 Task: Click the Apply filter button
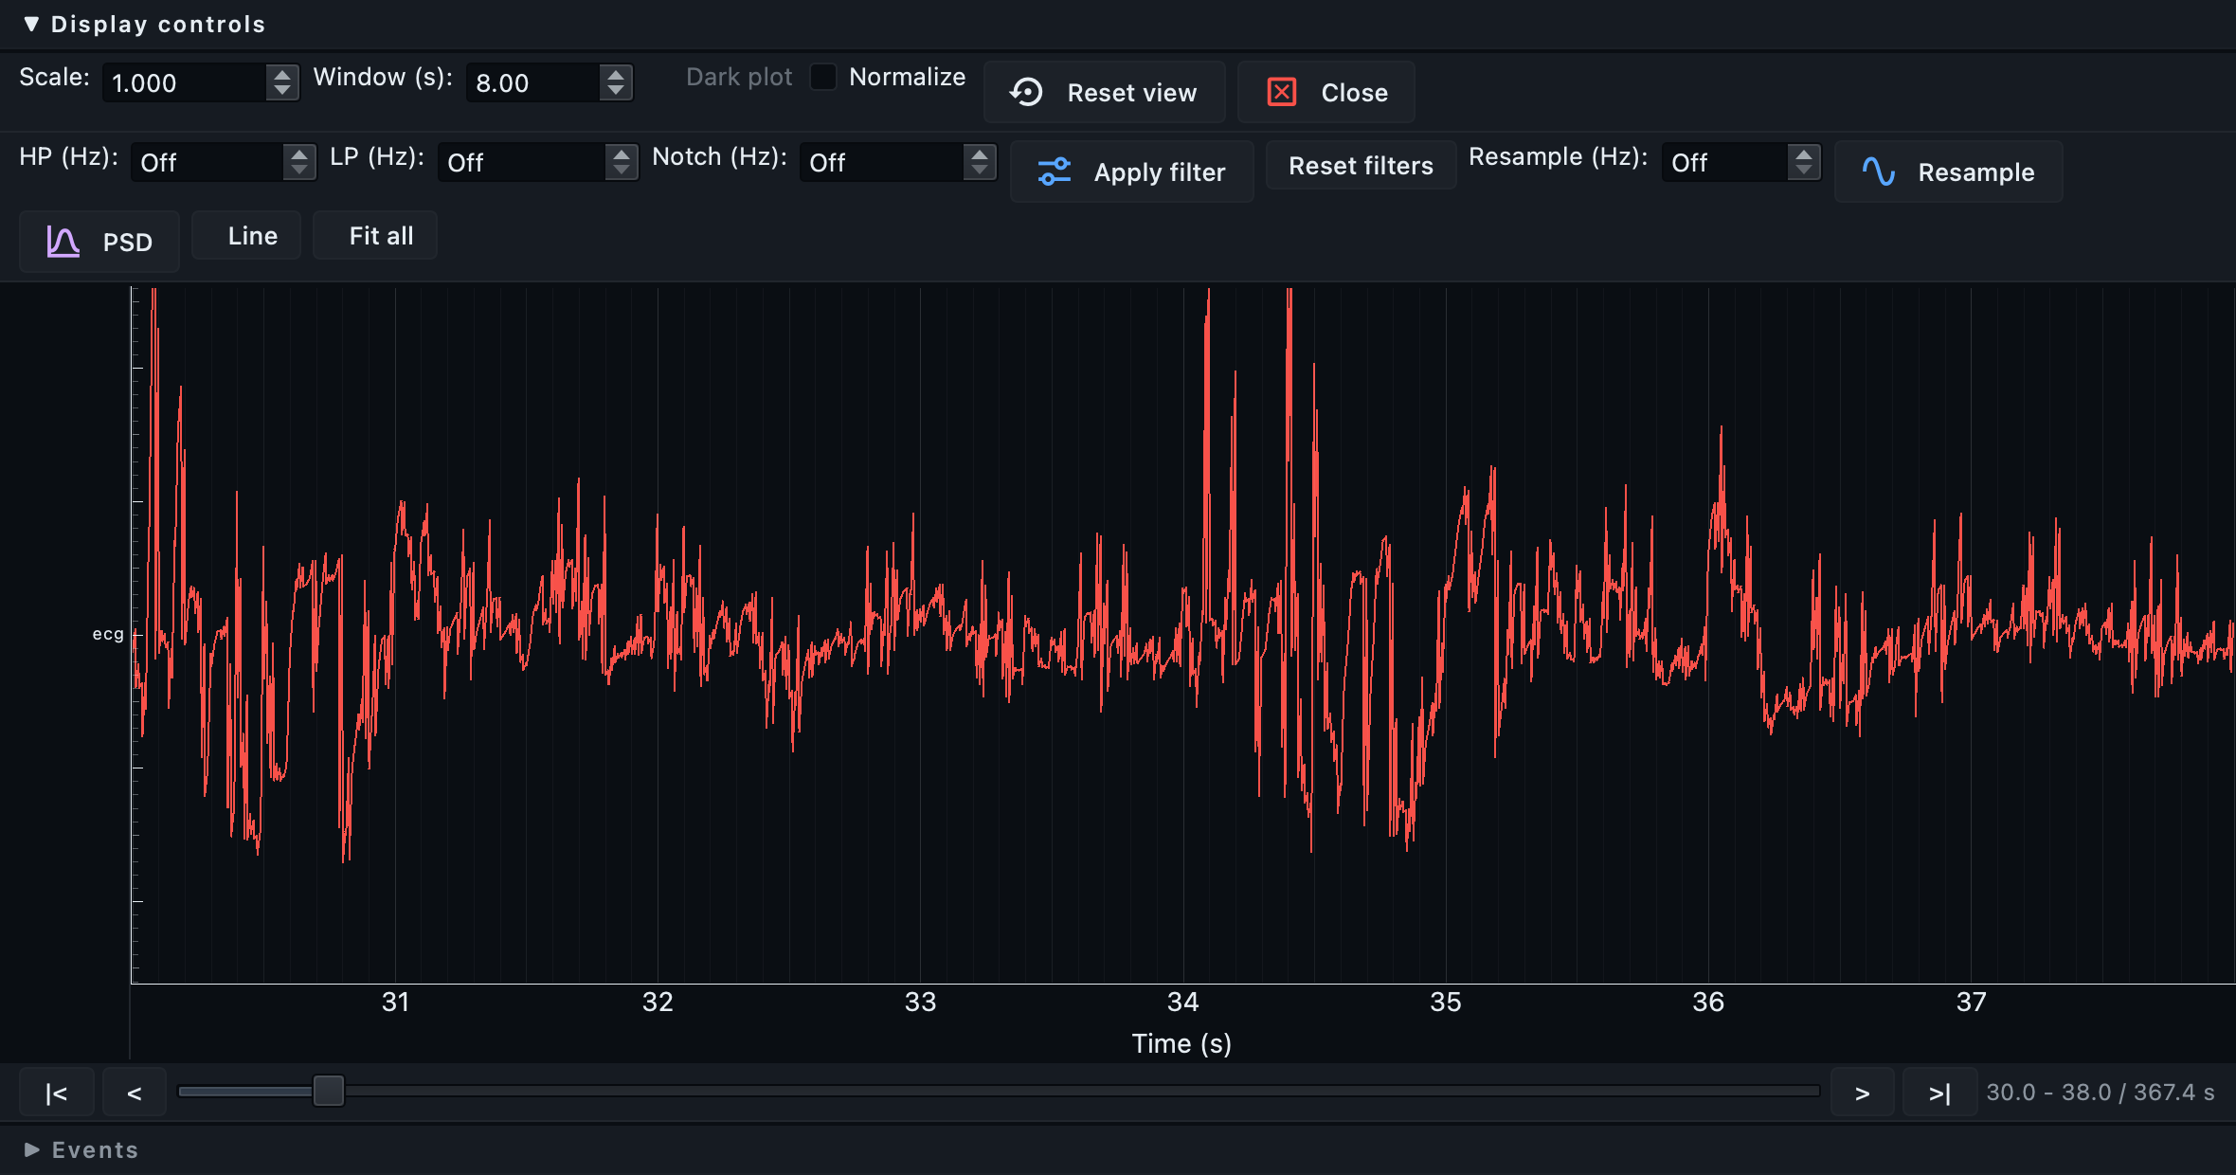pyautogui.click(x=1131, y=172)
